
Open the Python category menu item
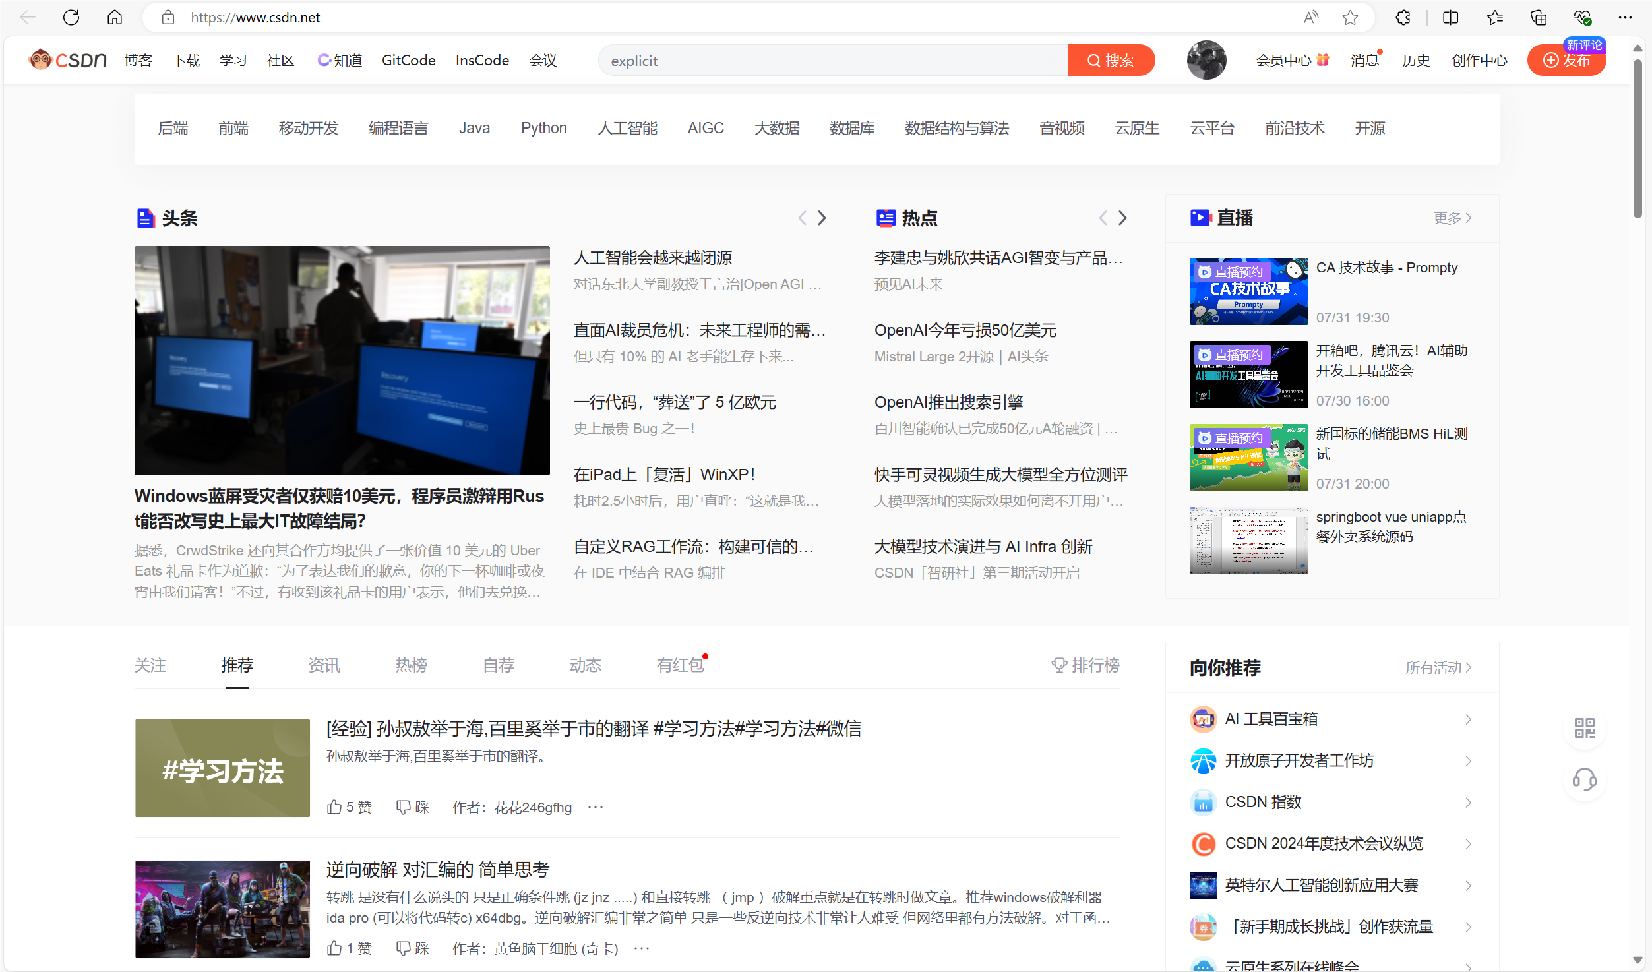pos(543,128)
